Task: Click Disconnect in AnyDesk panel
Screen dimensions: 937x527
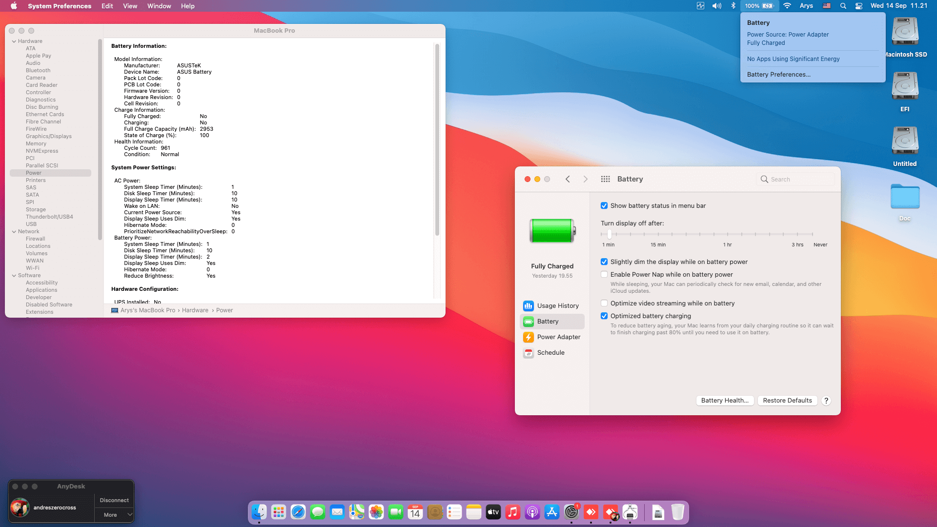Action: [x=114, y=501]
